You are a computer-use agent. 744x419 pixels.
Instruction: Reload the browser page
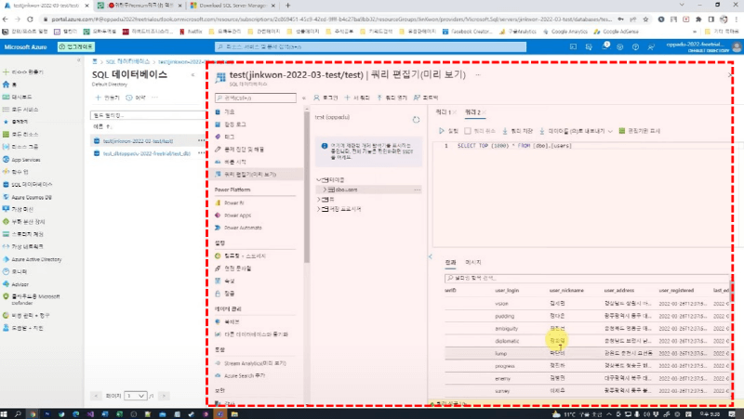click(x=30, y=20)
